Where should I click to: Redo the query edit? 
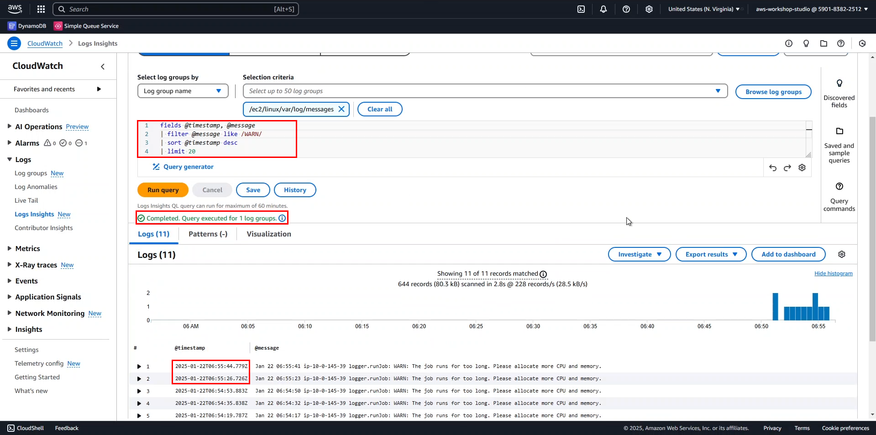(x=787, y=168)
